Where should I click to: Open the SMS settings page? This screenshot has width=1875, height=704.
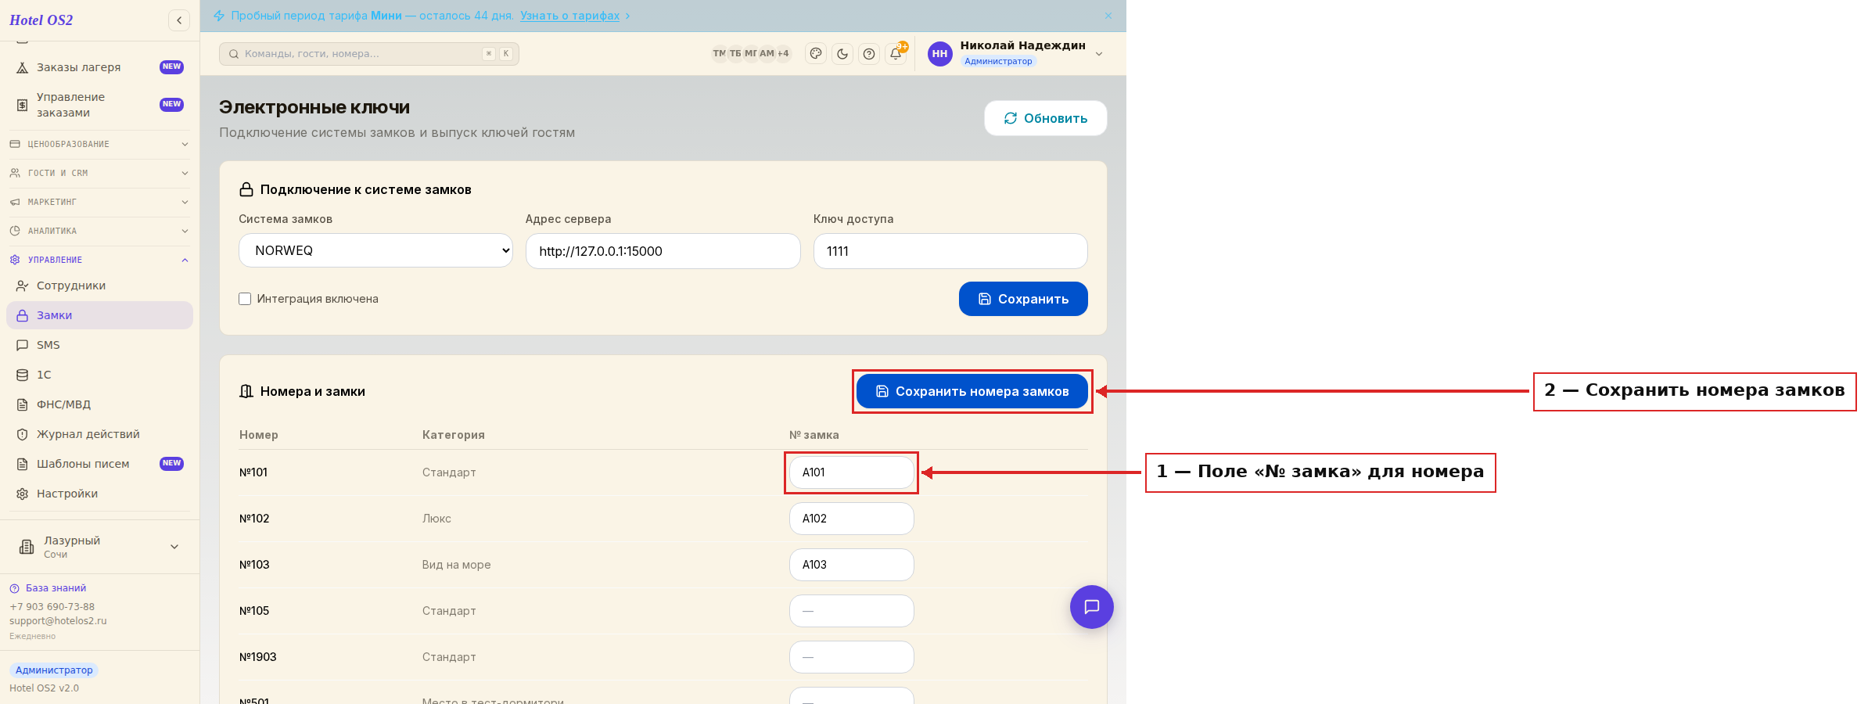point(99,345)
